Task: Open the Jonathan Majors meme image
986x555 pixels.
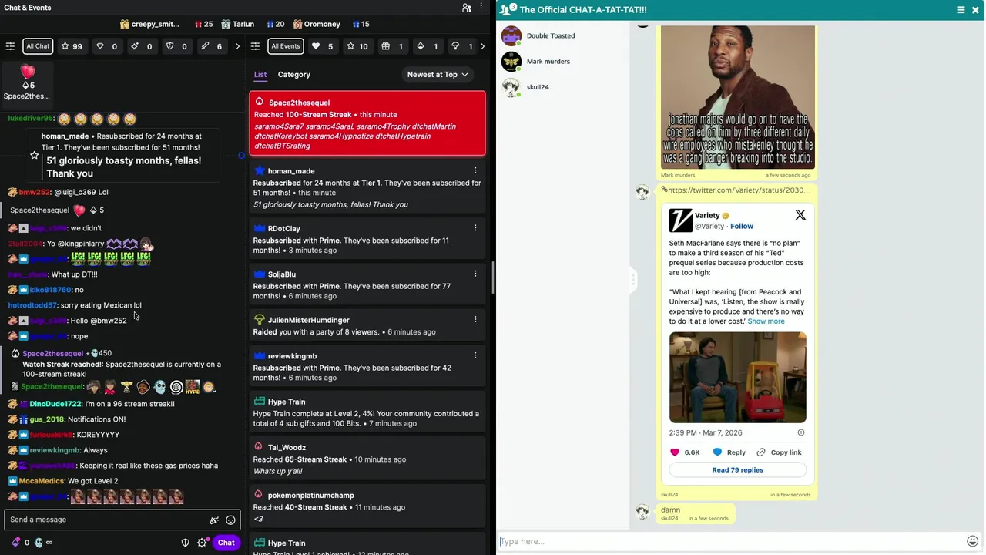Action: pyautogui.click(x=738, y=97)
